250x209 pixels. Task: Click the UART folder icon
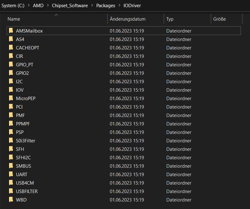11,174
